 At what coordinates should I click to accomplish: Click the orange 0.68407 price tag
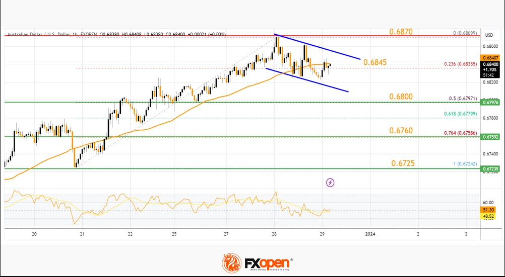490,58
